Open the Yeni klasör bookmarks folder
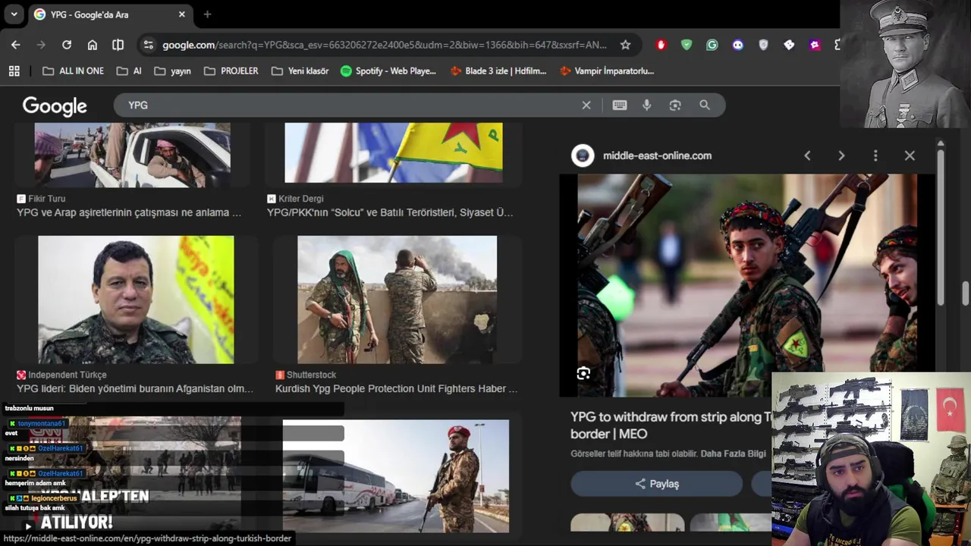The image size is (971, 546). click(300, 71)
